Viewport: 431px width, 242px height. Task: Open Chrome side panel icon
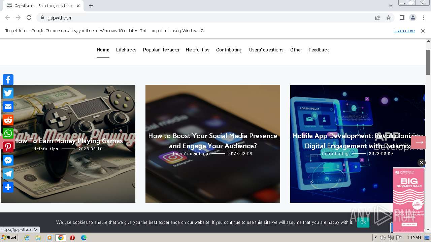(x=402, y=17)
